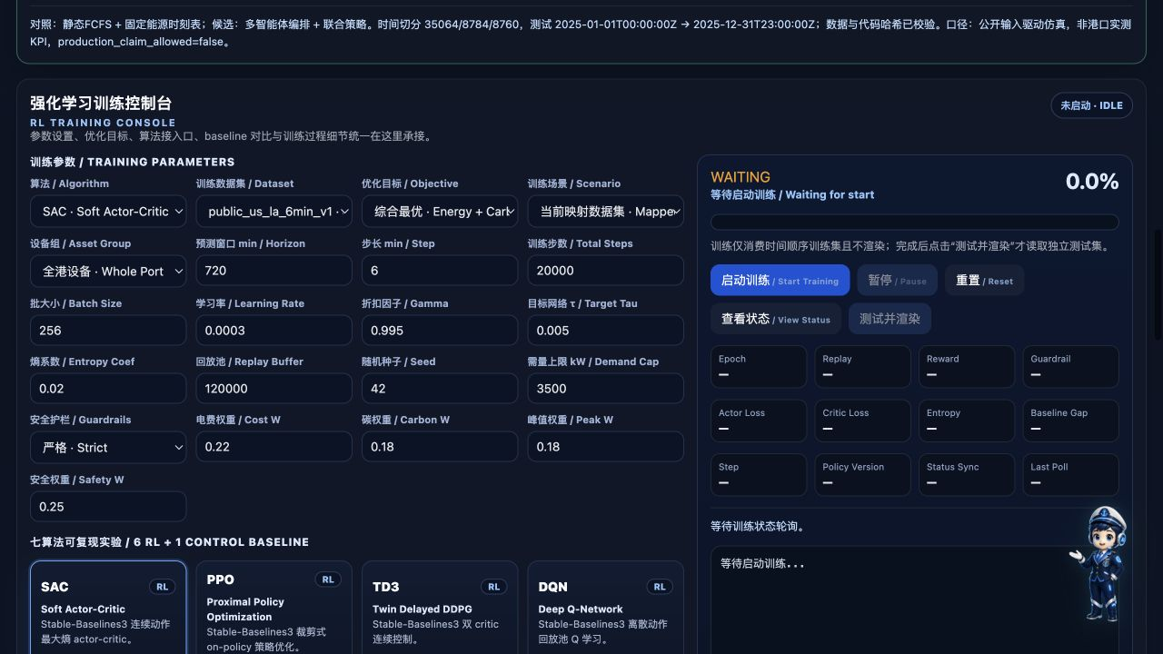The image size is (1163, 654).
Task: Click the police mascot assistant figure
Action: click(1101, 563)
